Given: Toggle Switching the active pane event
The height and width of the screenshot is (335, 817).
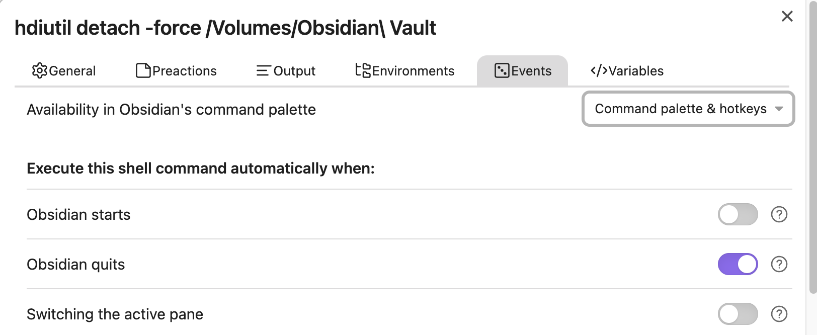Looking at the screenshot, I should (x=738, y=314).
